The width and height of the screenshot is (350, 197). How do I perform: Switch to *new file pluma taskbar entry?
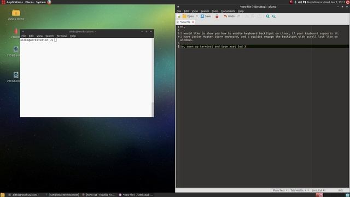136,195
